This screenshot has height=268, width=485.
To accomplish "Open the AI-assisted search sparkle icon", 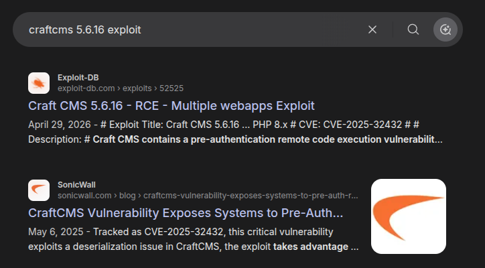I will (x=445, y=29).
